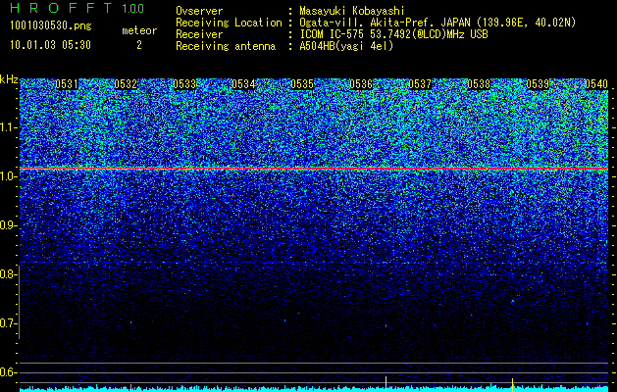Click the ICOM IC-575 receiver text
The width and height of the screenshot is (617, 392).
coord(393,34)
